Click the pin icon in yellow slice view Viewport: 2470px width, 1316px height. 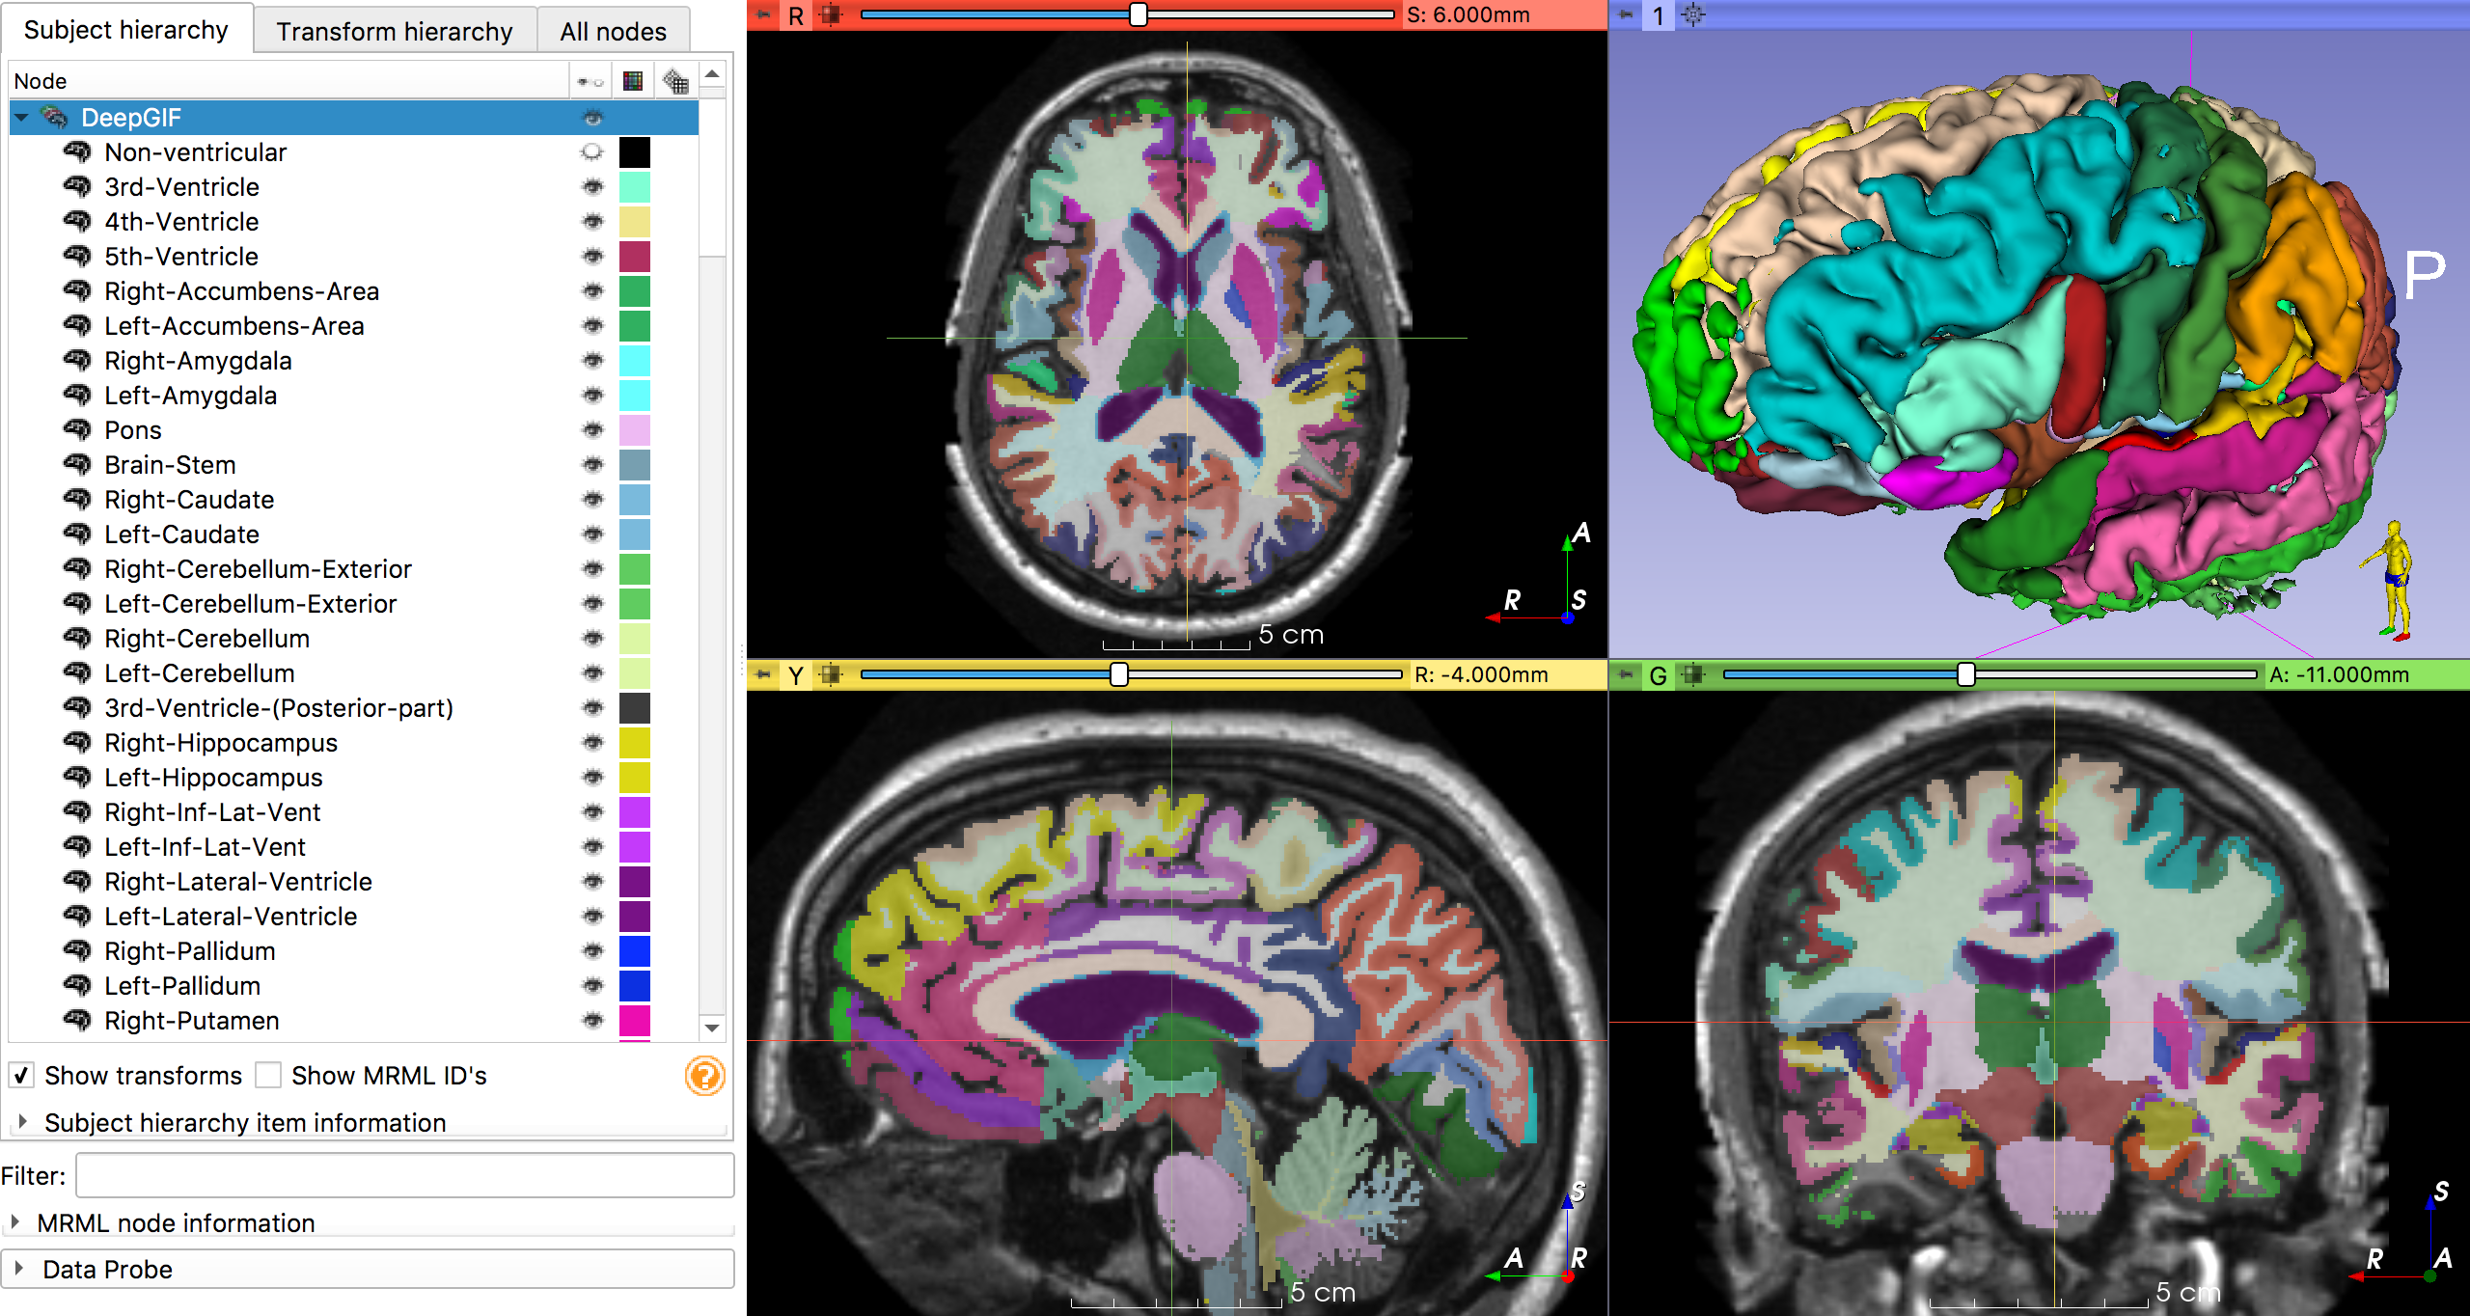coord(763,674)
